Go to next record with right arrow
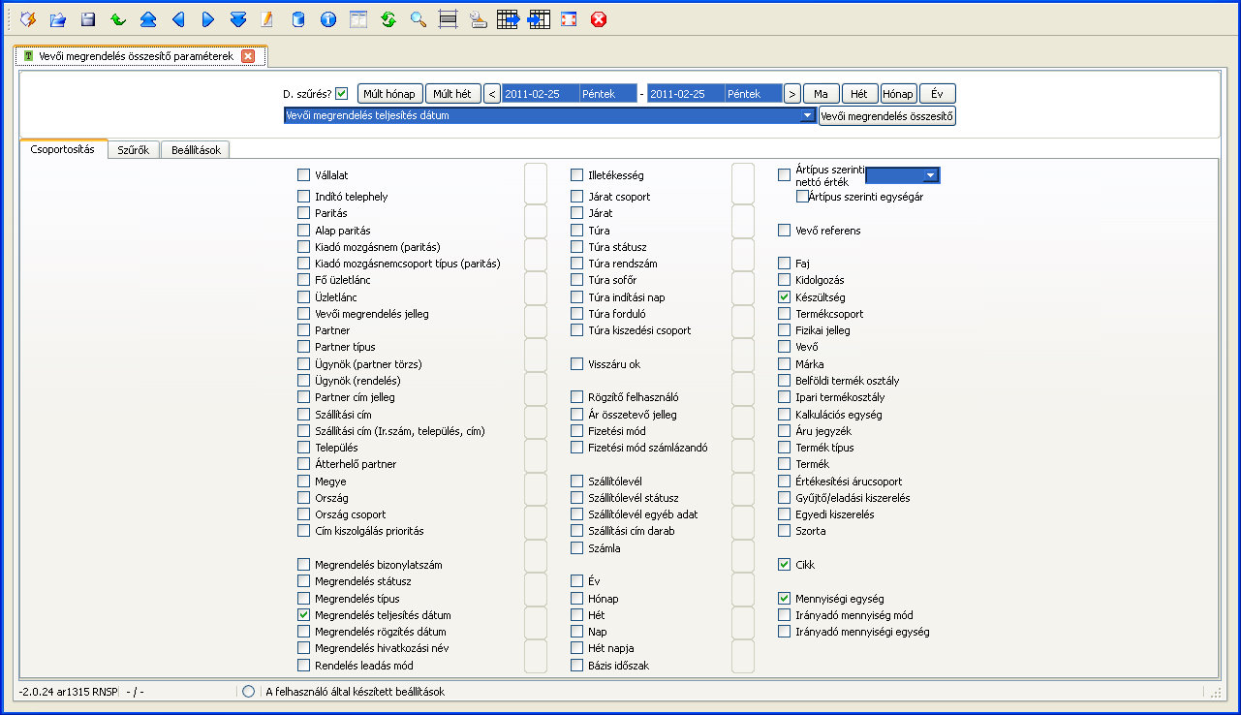 point(208,18)
